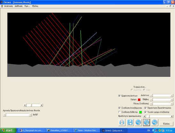Click the step forward playback button

[x=155, y=122]
